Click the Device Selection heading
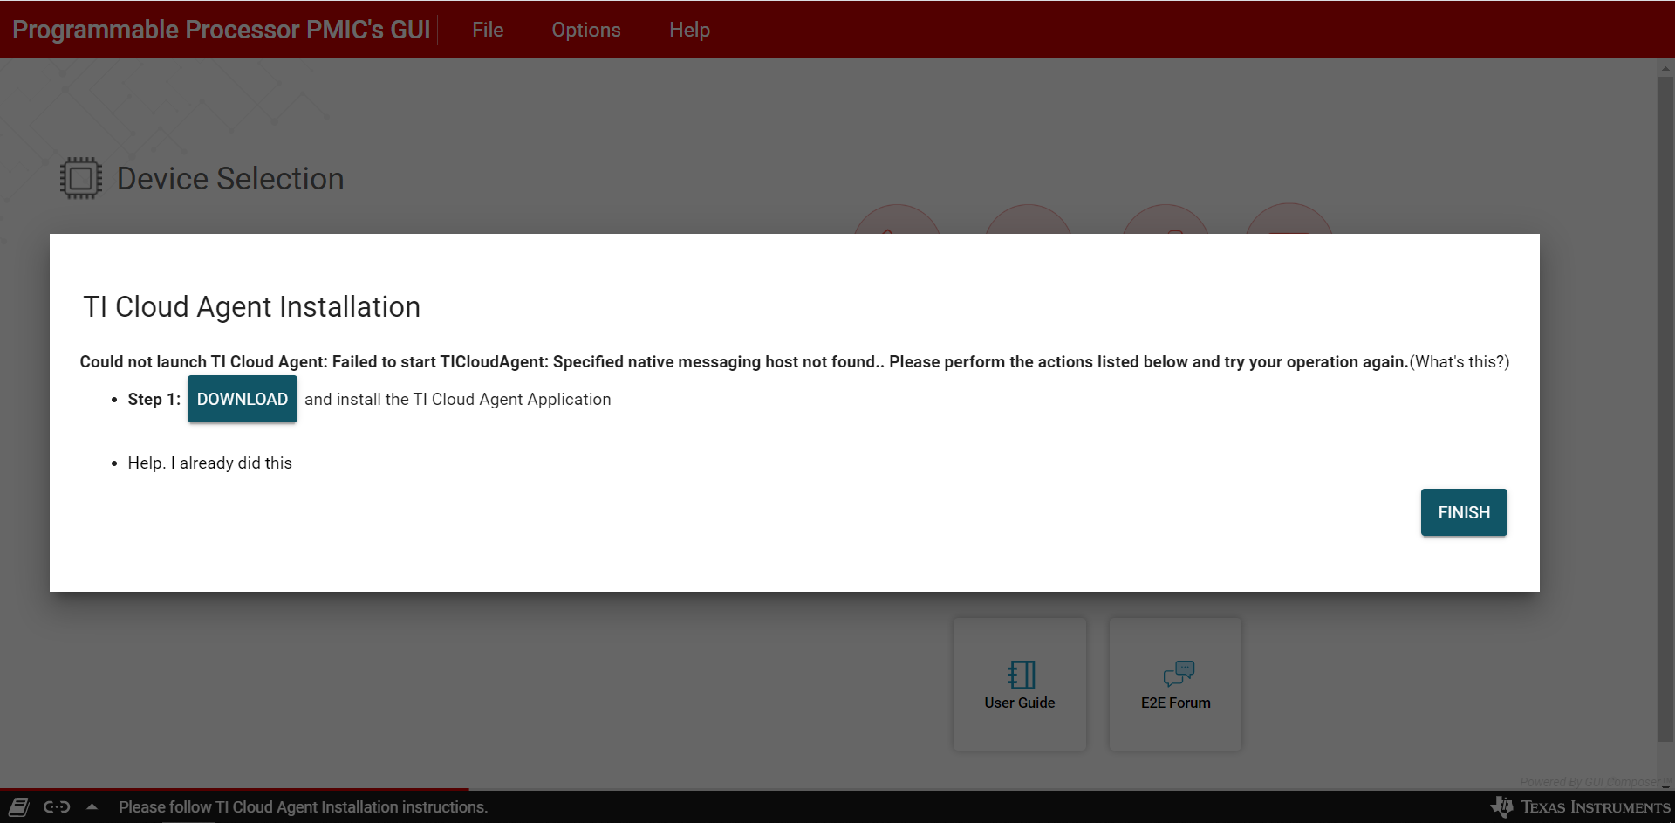The height and width of the screenshot is (823, 1675). coord(230,178)
